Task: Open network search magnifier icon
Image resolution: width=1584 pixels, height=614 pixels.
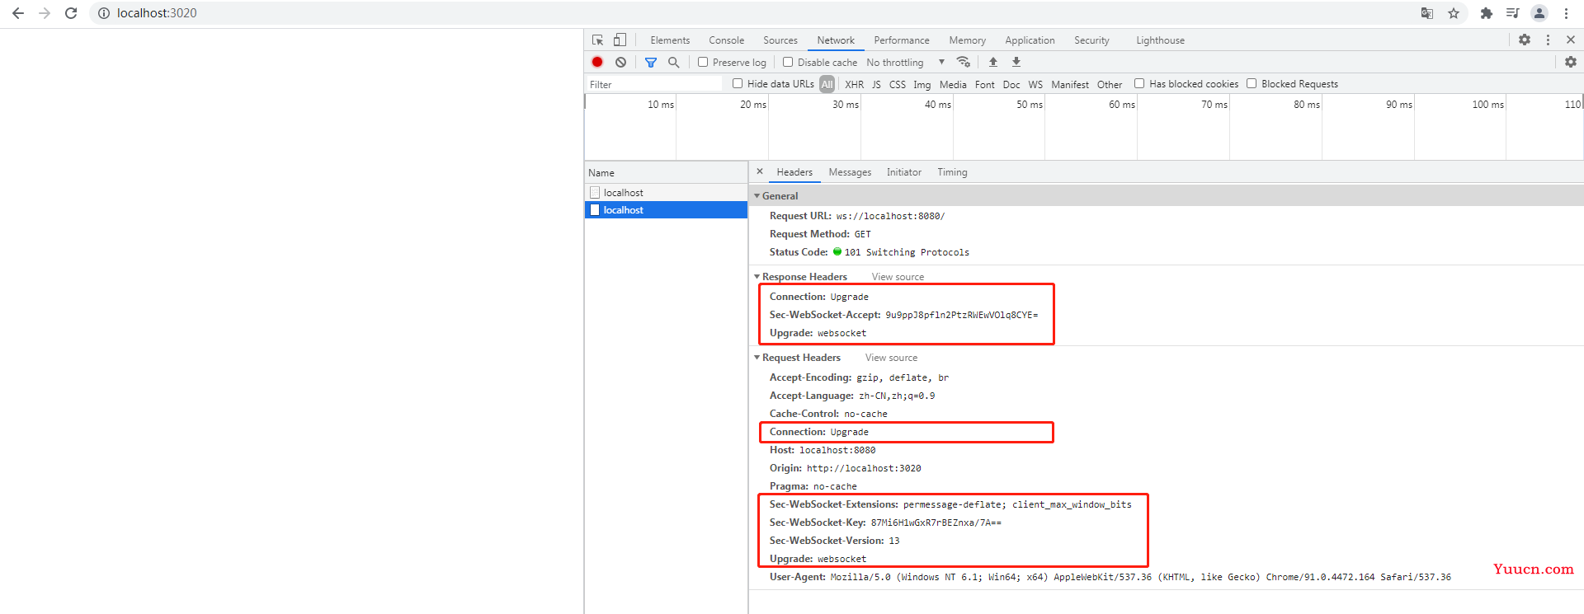Action: click(674, 62)
